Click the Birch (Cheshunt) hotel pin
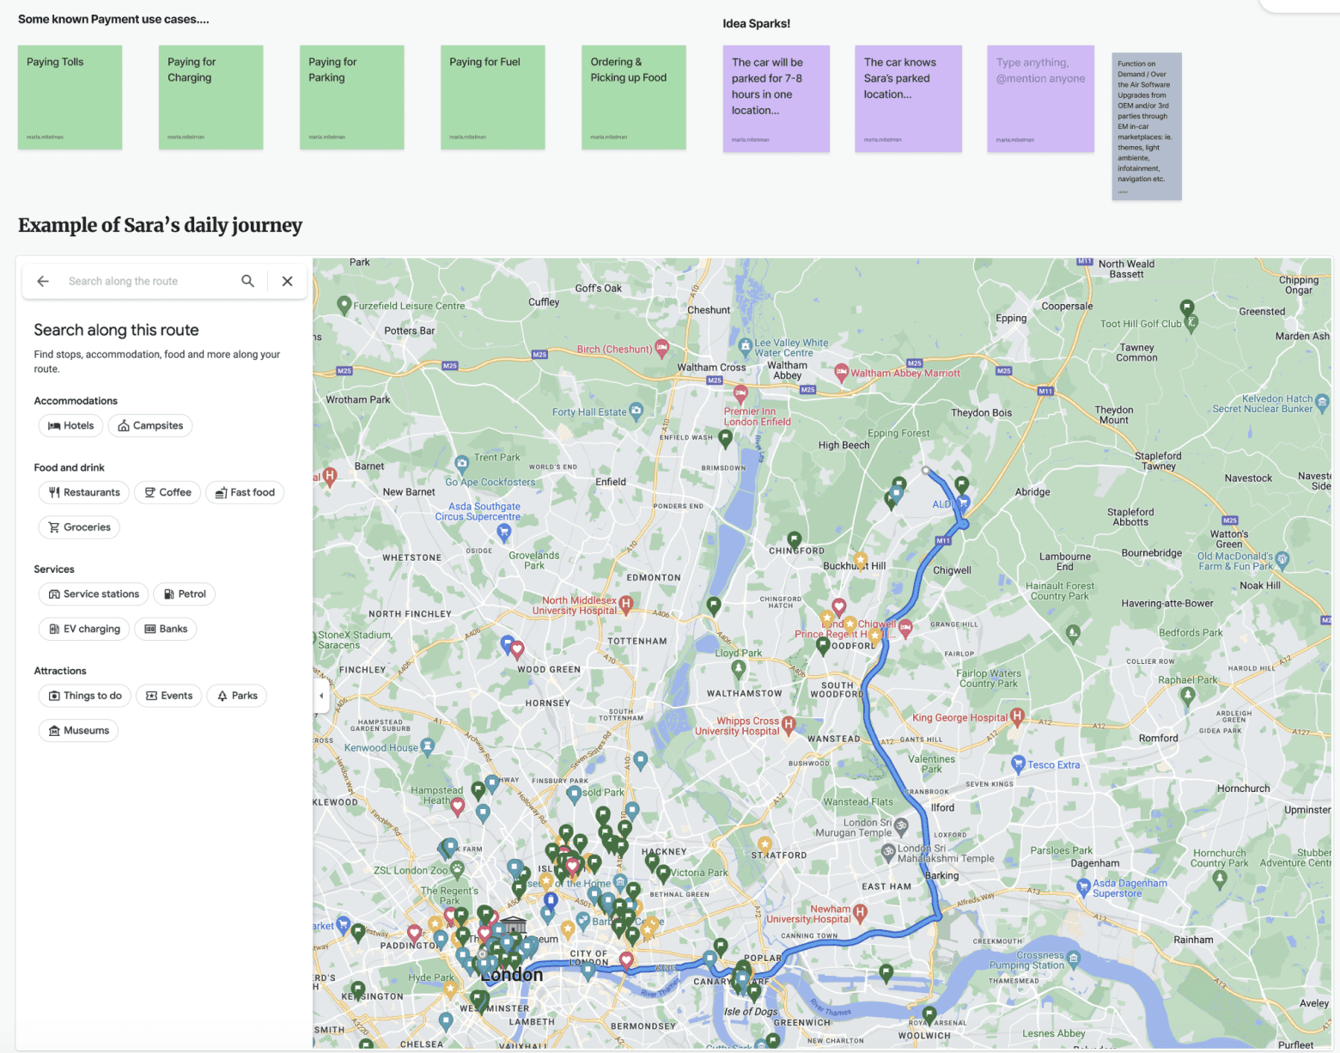 [662, 348]
